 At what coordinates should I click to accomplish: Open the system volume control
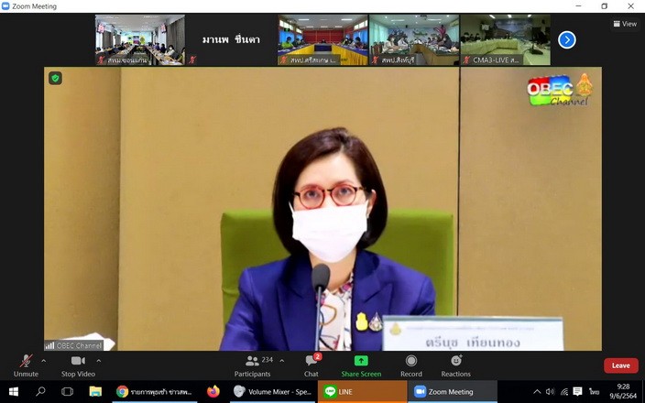[x=550, y=392]
